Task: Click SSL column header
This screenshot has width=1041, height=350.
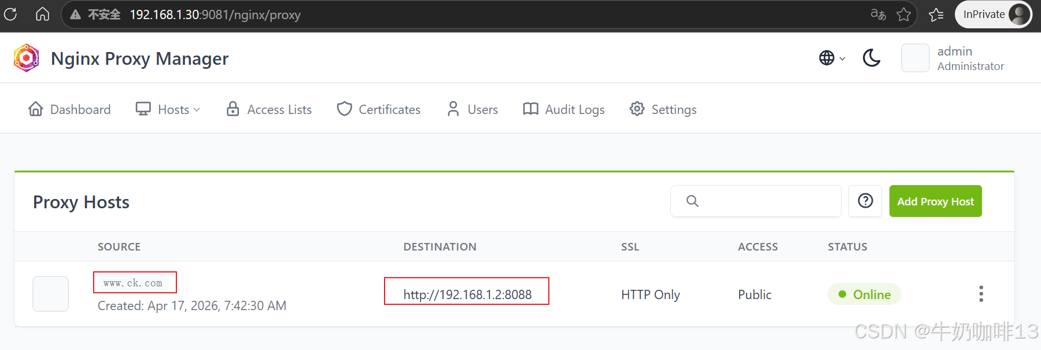Action: [630, 247]
